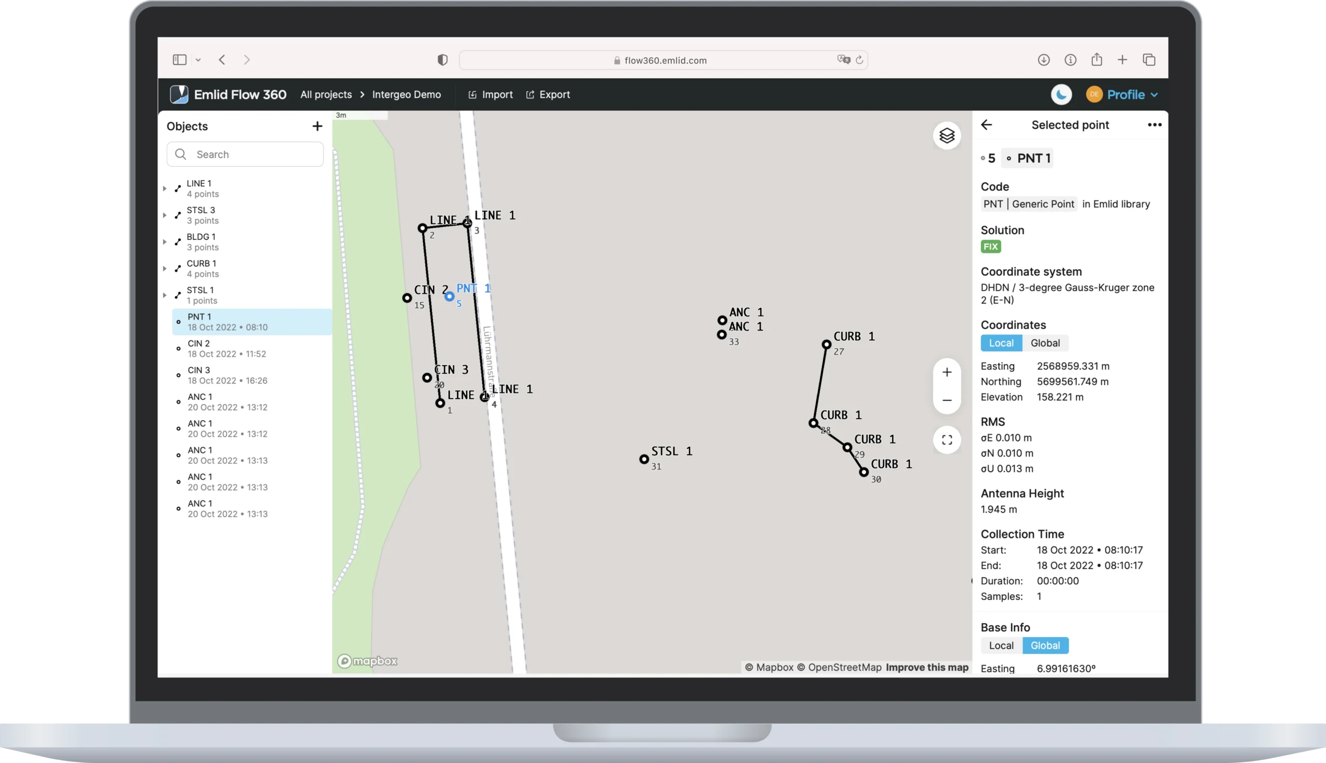The width and height of the screenshot is (1326, 763).
Task: Zoom in on the map
Action: point(946,372)
